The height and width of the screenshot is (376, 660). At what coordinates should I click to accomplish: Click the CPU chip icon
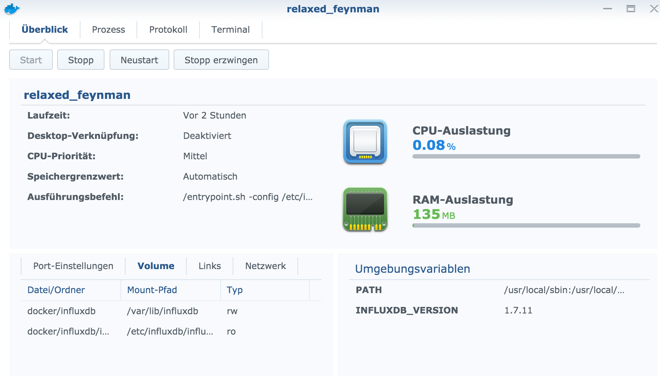click(365, 141)
